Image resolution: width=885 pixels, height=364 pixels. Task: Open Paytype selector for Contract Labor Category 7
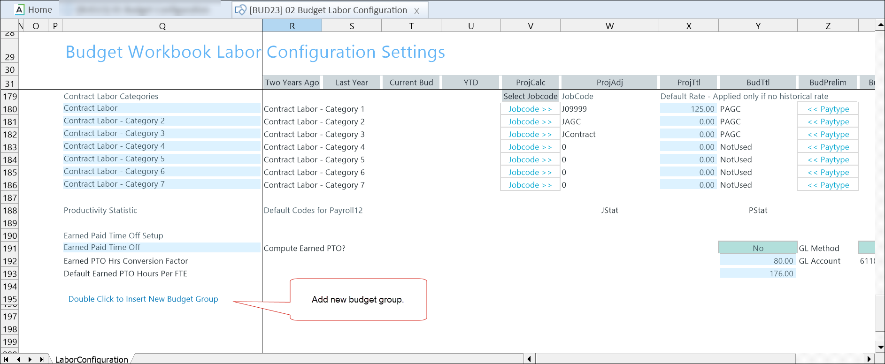click(x=828, y=185)
